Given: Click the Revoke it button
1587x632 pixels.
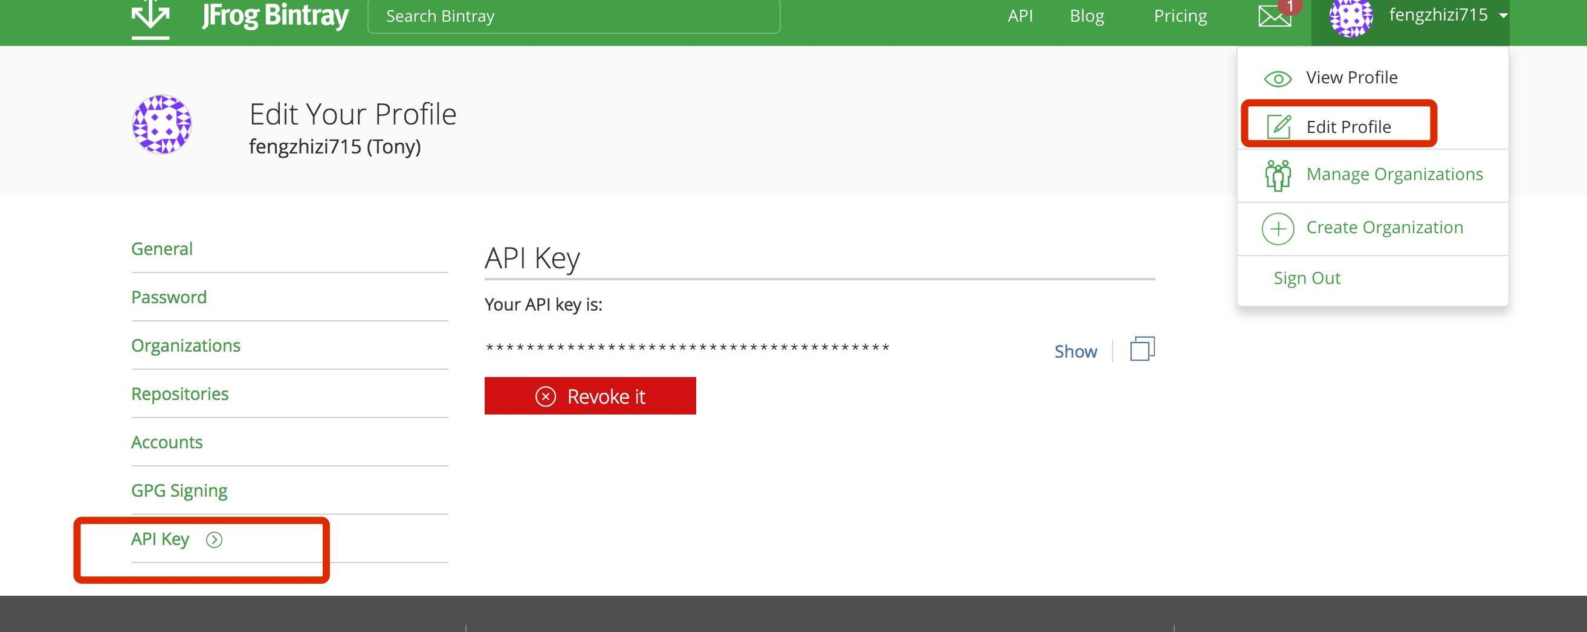Looking at the screenshot, I should click(x=590, y=396).
